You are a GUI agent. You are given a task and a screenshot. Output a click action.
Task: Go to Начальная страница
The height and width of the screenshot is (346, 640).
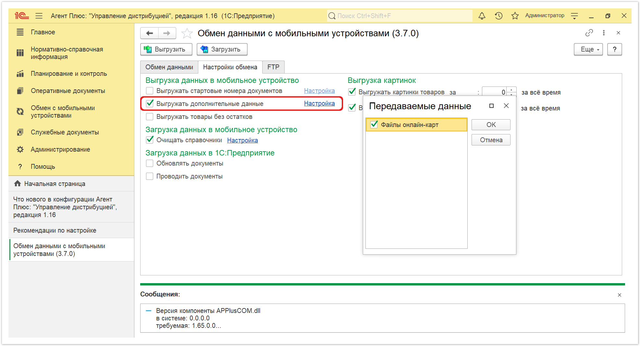71,184
